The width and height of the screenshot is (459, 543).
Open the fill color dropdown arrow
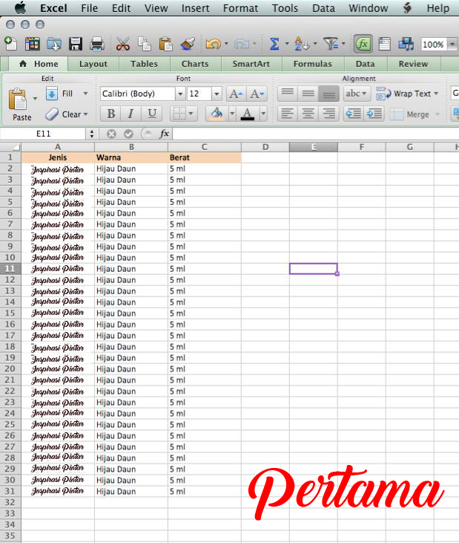[232, 114]
